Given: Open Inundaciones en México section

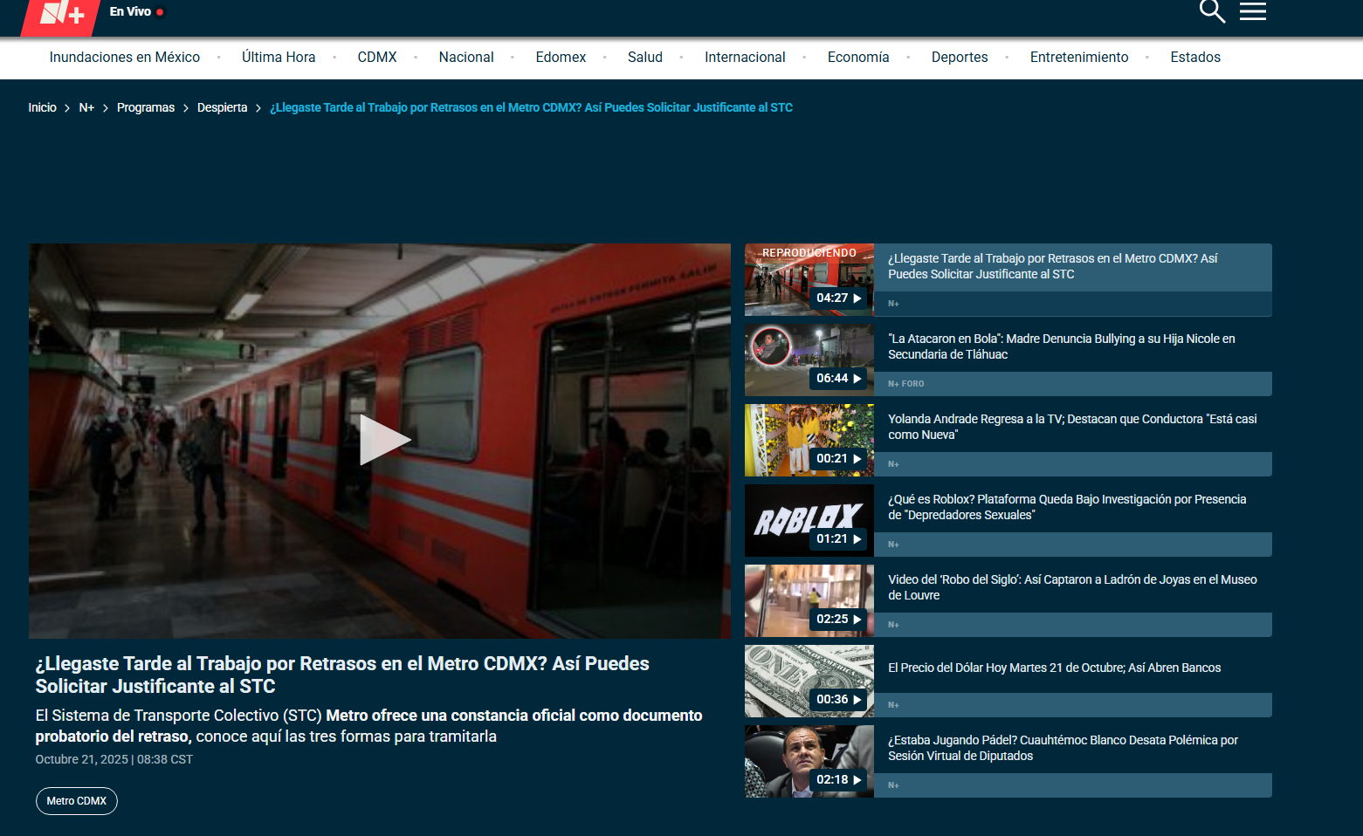Looking at the screenshot, I should click(x=125, y=57).
